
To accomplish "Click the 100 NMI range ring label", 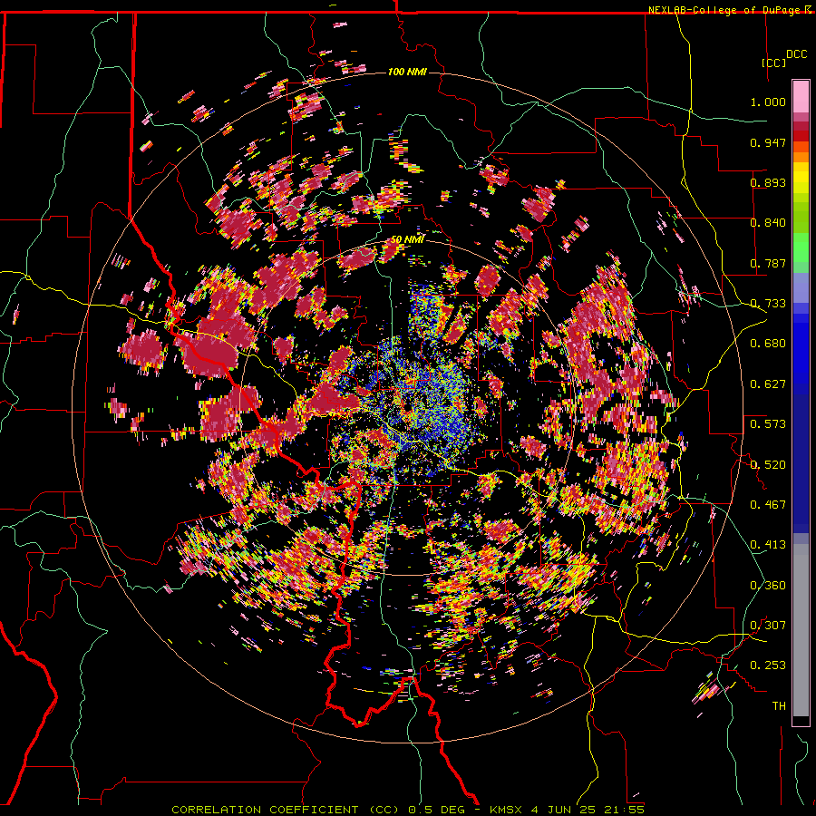I will pos(407,72).
